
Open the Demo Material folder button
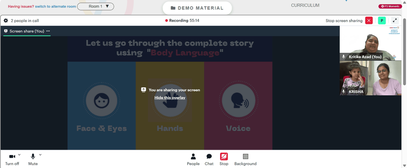[197, 8]
